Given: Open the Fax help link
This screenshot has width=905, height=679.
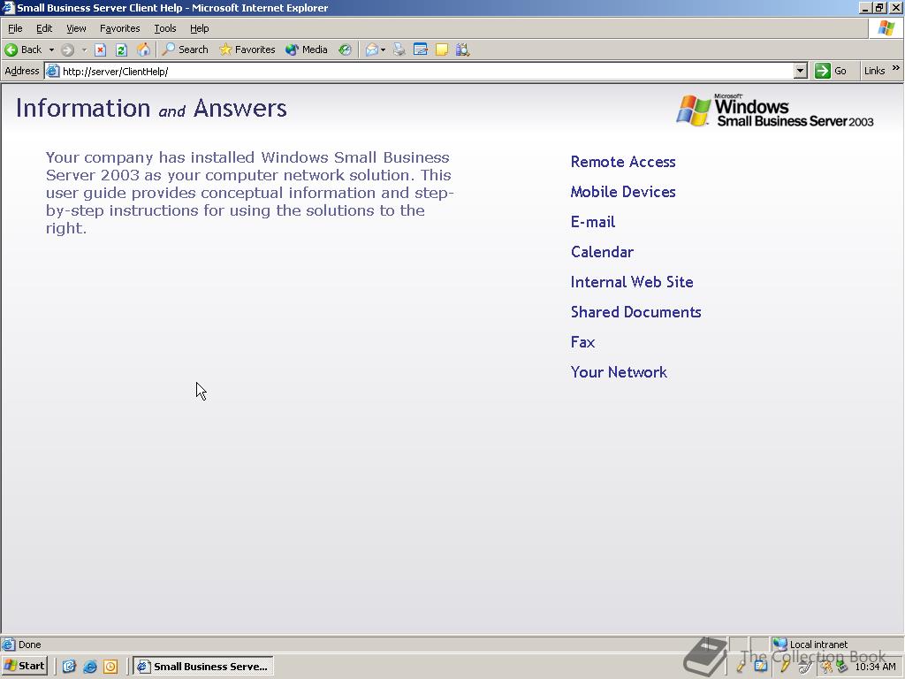Looking at the screenshot, I should tap(582, 342).
